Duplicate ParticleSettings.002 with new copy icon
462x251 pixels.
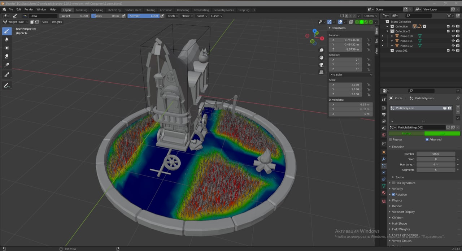pyautogui.click(x=453, y=127)
